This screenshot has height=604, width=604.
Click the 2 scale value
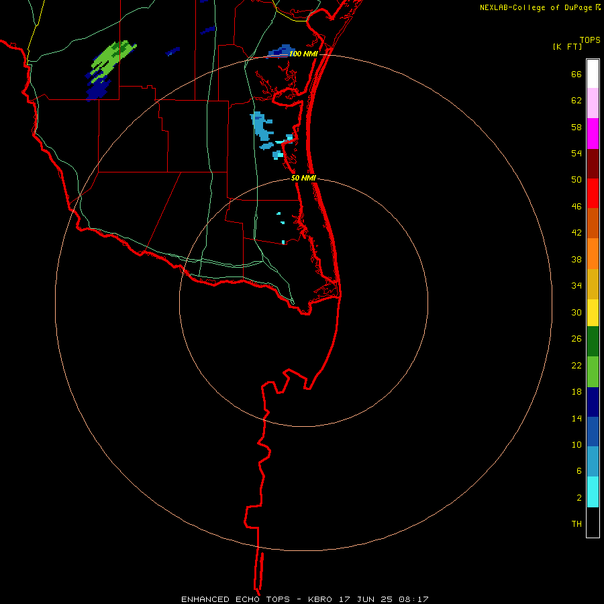579,497
